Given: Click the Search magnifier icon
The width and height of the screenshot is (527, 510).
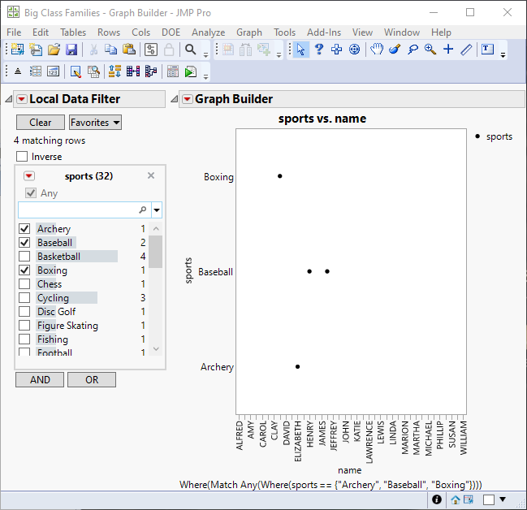Looking at the screenshot, I should 191,50.
